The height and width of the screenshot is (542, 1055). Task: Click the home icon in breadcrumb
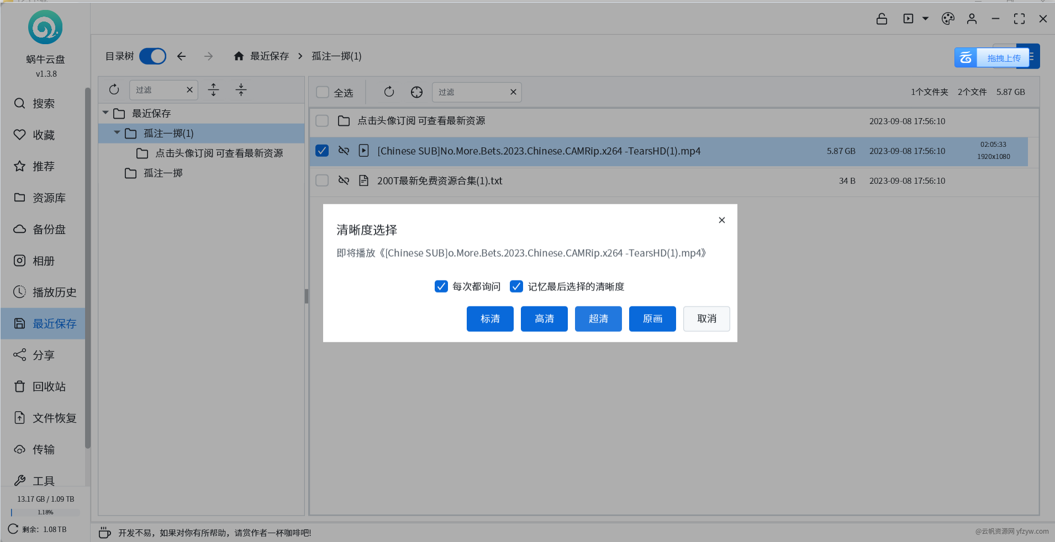point(239,56)
